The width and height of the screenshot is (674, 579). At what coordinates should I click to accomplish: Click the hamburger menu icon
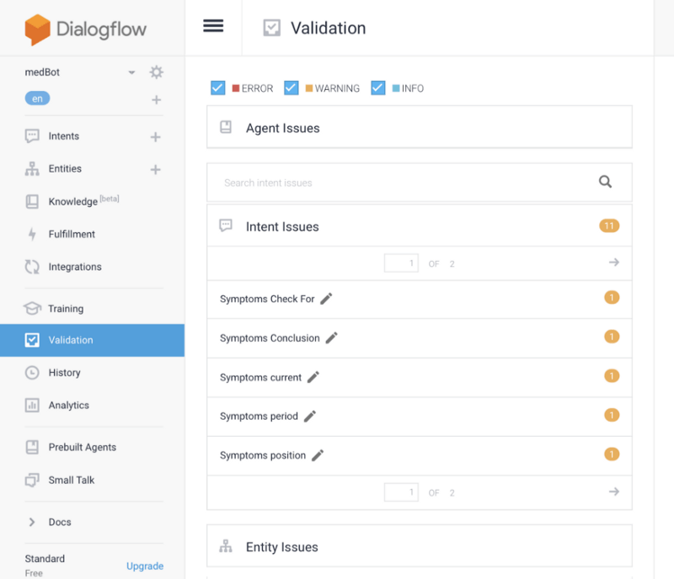pos(213,26)
